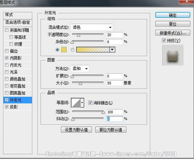The image size is (194, 160).
Task: Open the contour (等高线) curve thumbnail
Action: [x=76, y=103]
